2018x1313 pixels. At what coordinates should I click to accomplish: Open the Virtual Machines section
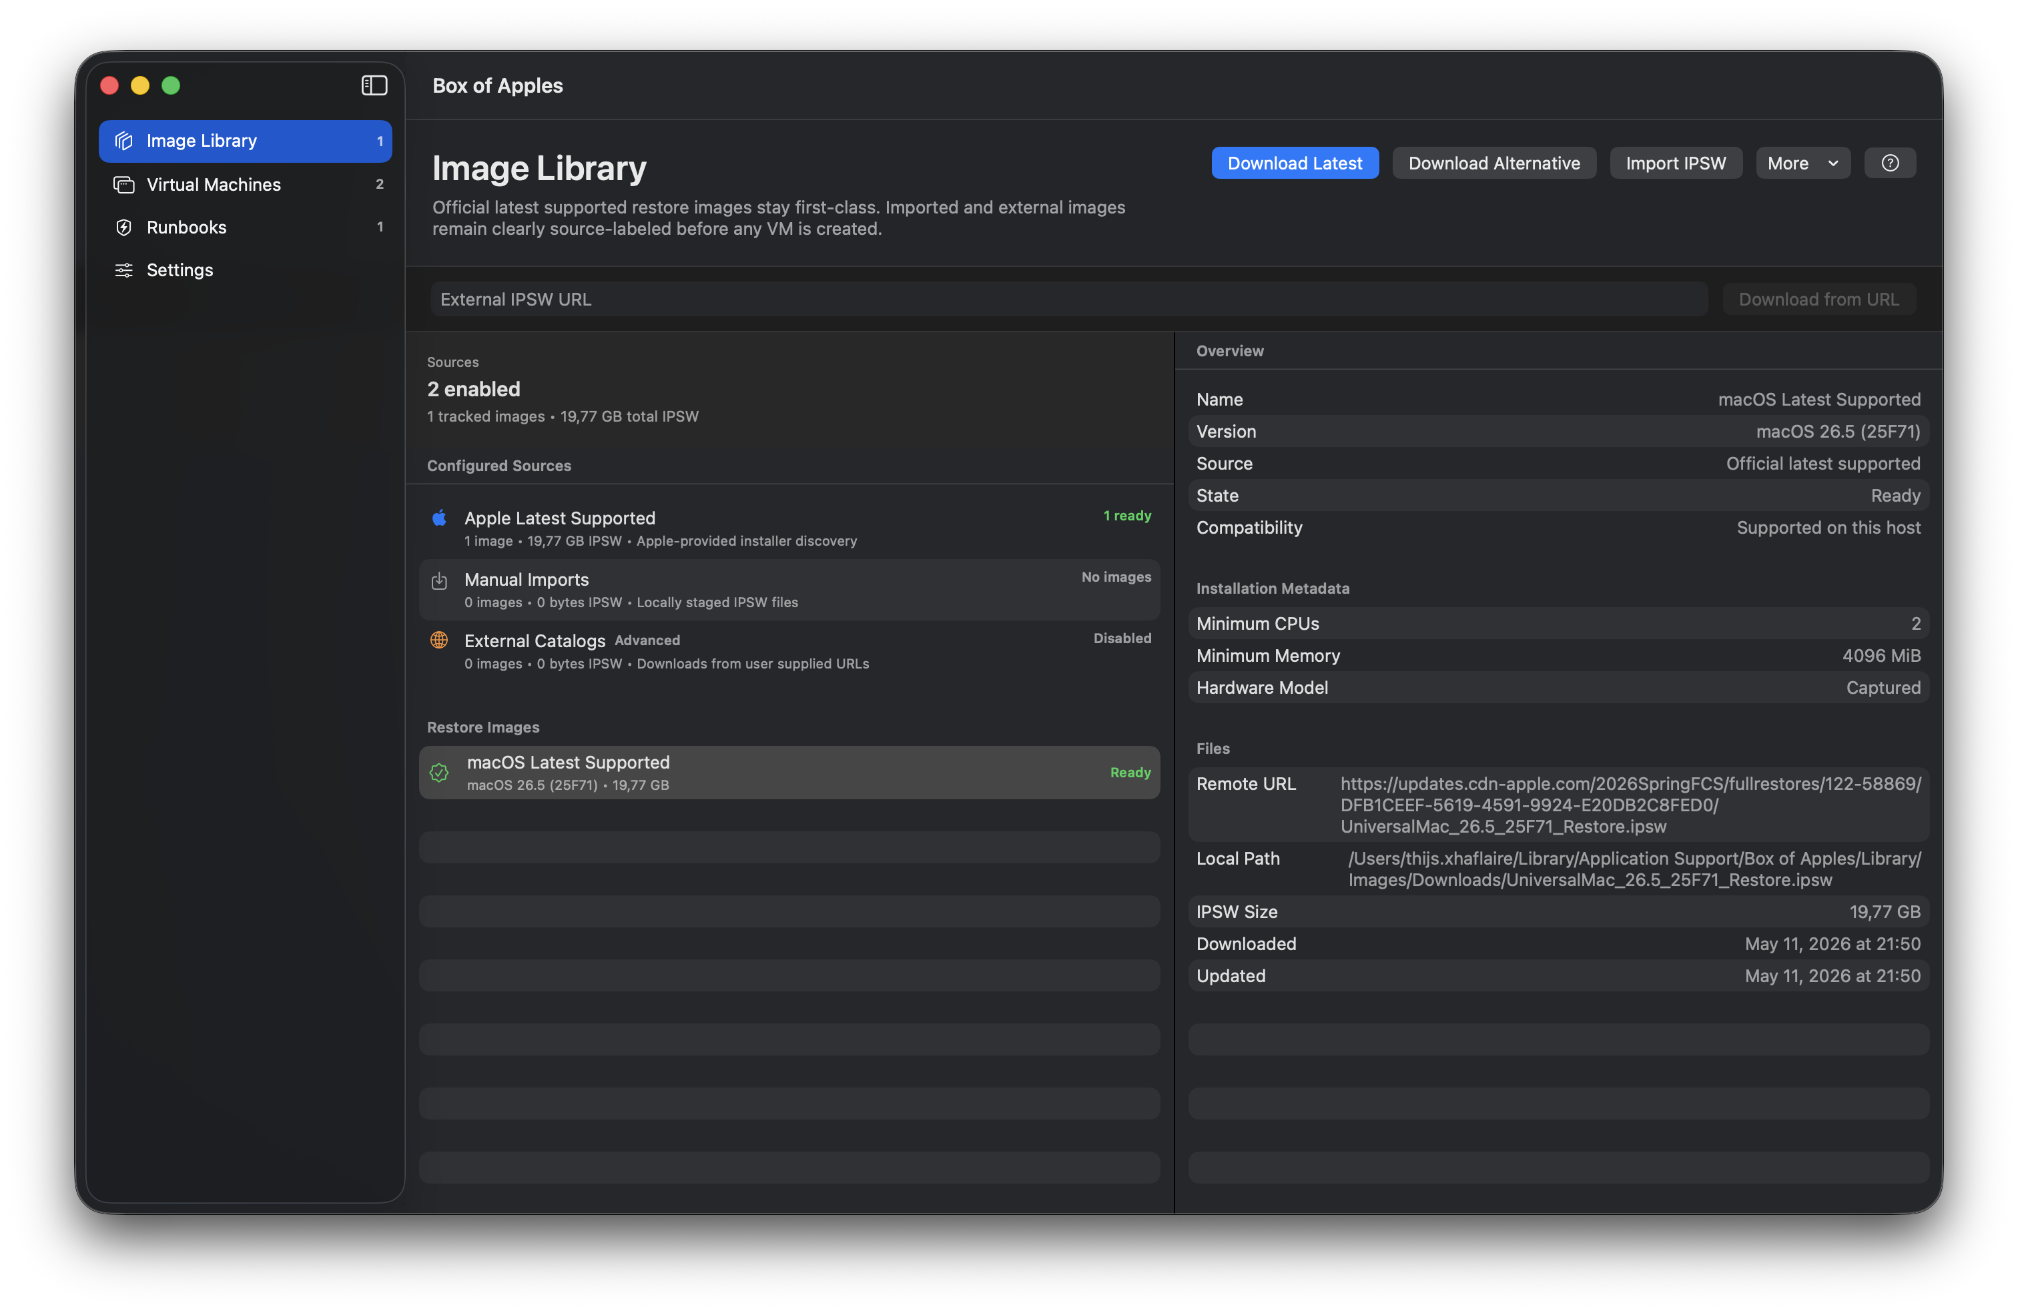coord(245,184)
